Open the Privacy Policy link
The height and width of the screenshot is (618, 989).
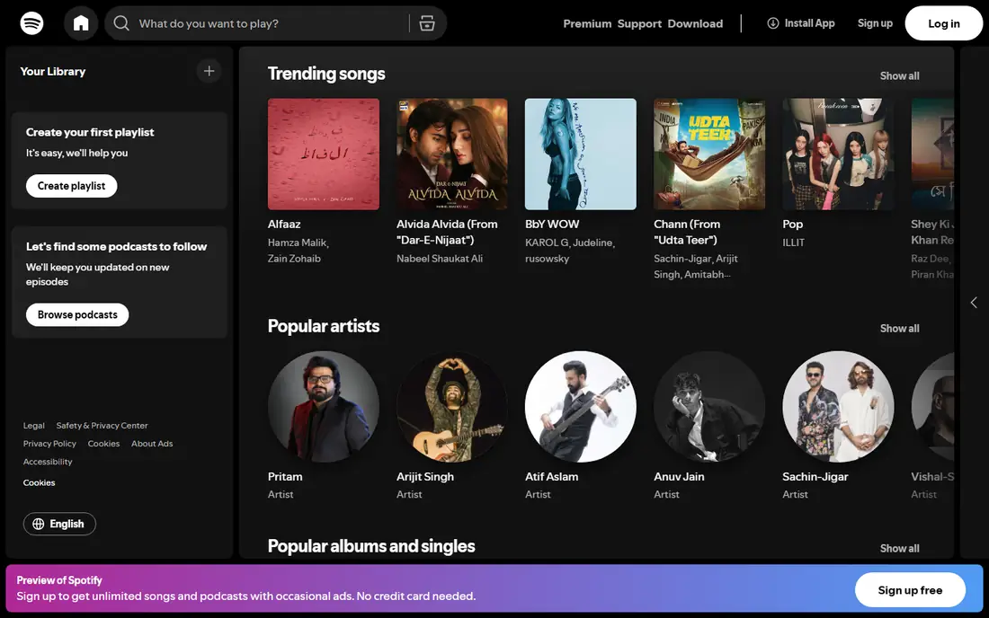pos(49,444)
